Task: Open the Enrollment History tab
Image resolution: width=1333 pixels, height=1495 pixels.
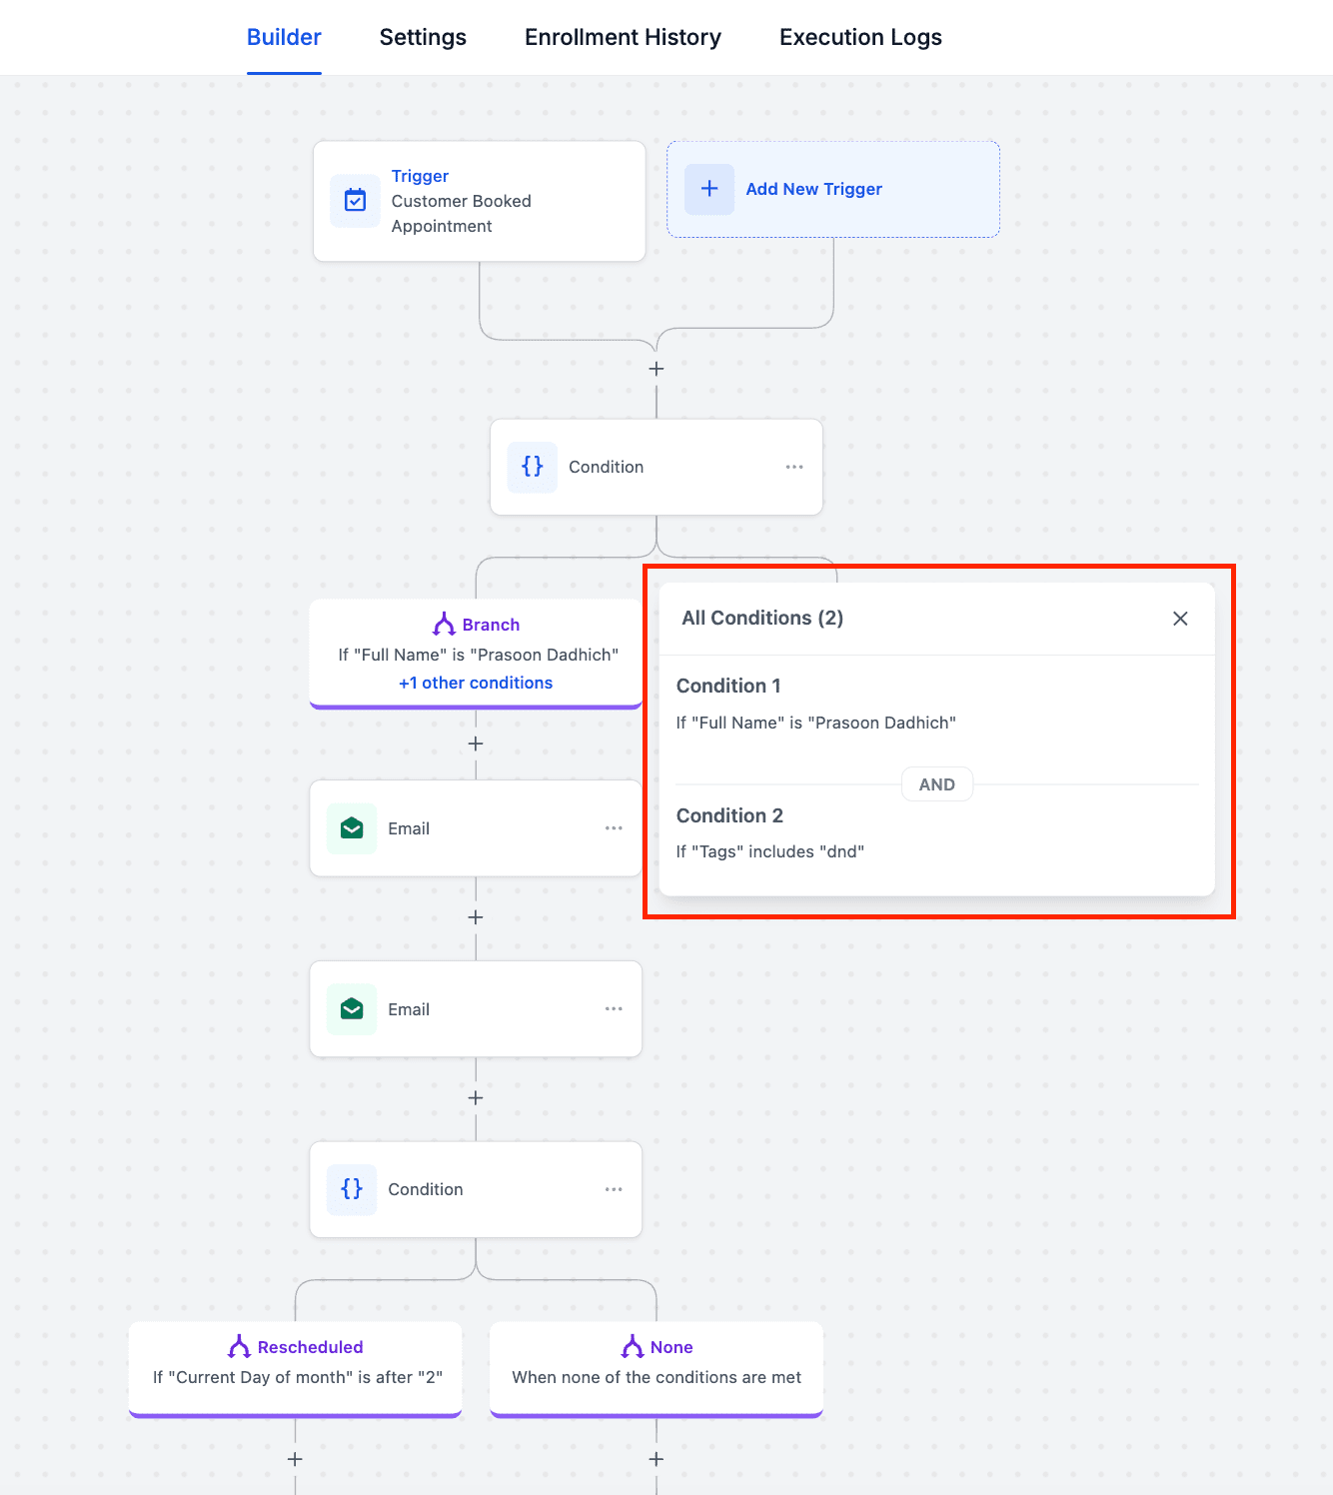Action: click(x=623, y=37)
